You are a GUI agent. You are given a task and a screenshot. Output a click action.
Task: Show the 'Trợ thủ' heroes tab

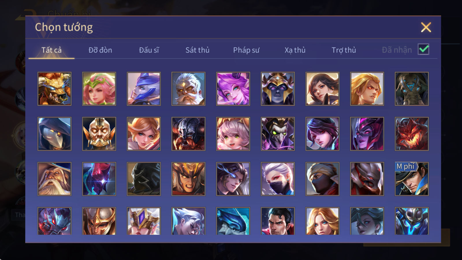[344, 50]
